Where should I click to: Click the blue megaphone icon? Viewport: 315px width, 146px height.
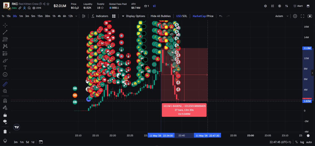coord(155,6)
